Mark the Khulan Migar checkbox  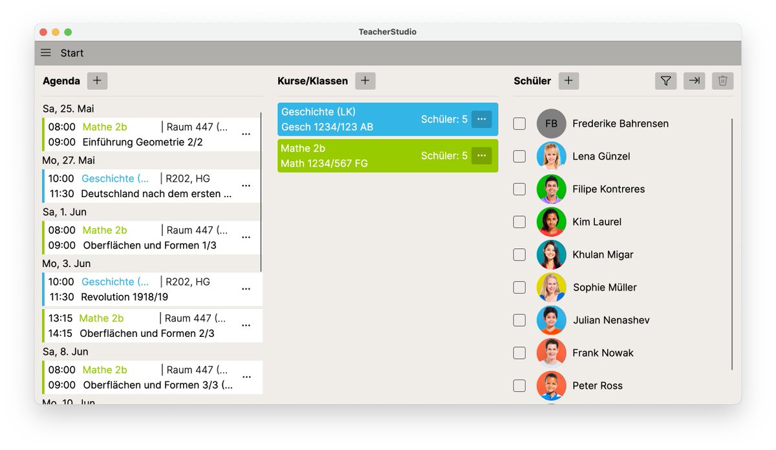519,255
